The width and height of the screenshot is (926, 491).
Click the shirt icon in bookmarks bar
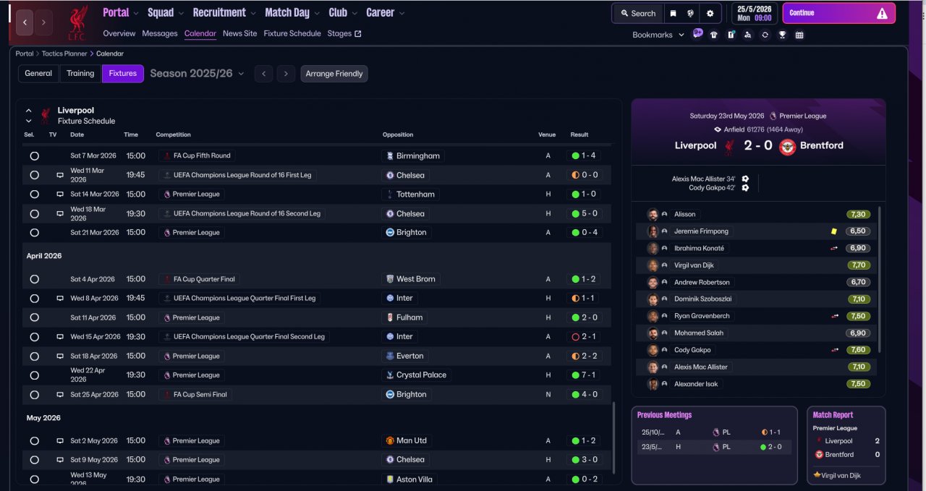714,35
